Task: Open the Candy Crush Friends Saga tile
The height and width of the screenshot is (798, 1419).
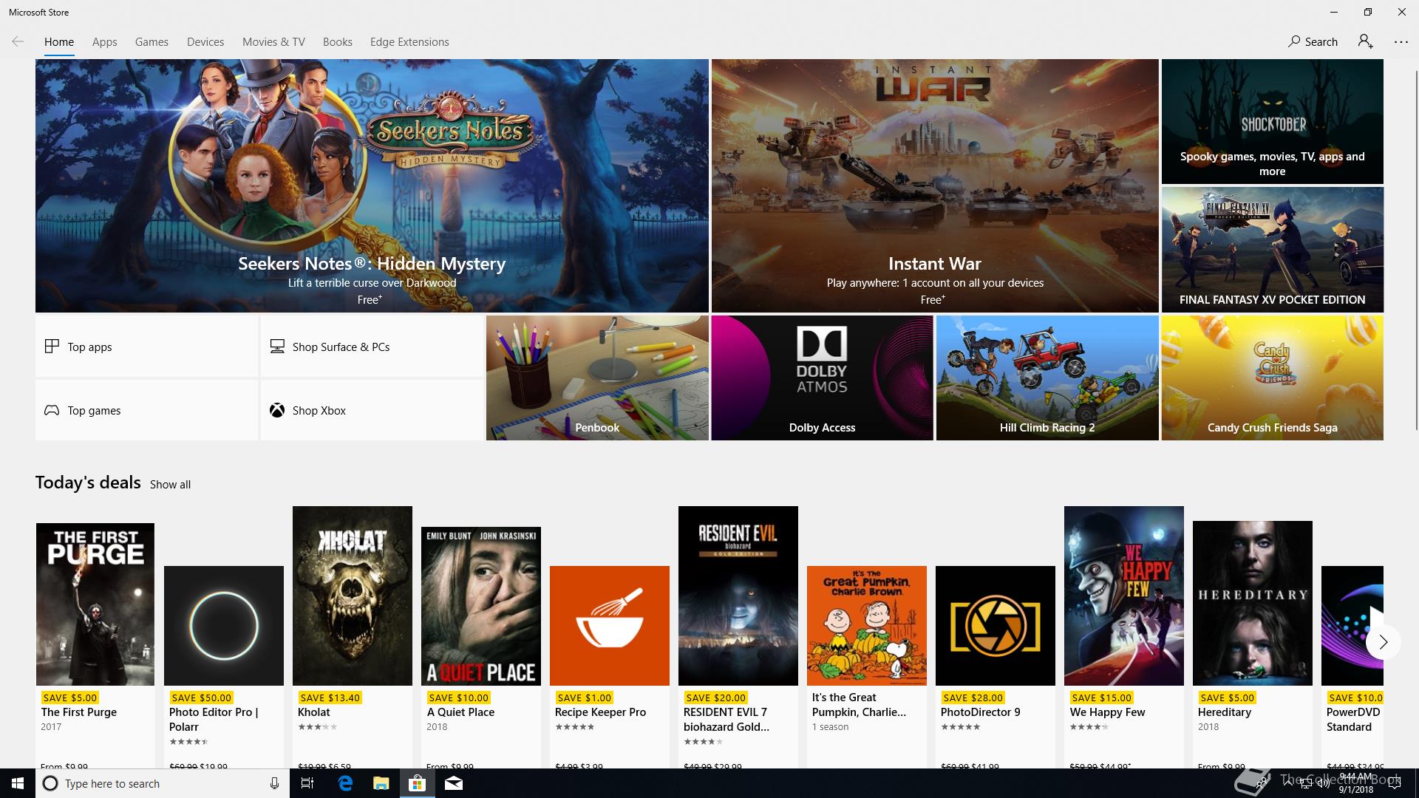Action: [1272, 378]
